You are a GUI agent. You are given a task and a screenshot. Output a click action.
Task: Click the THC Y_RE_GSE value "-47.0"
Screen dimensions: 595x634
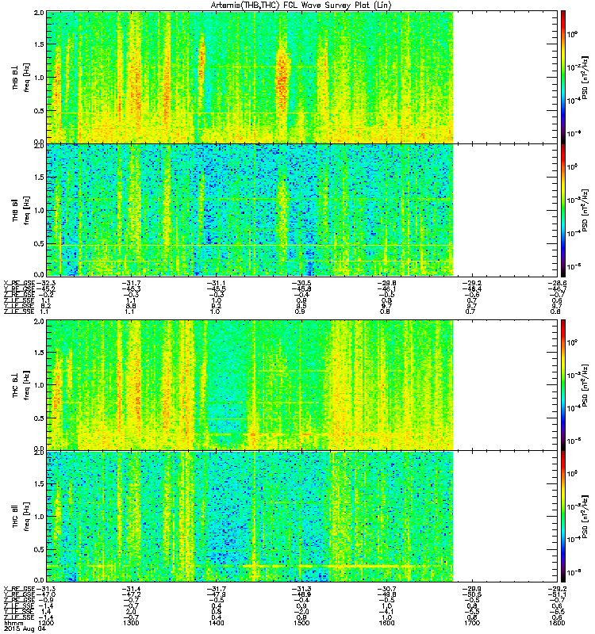[46, 594]
